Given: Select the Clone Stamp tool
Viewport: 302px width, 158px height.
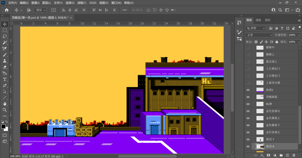Looking at the screenshot, I should pos(5,61).
